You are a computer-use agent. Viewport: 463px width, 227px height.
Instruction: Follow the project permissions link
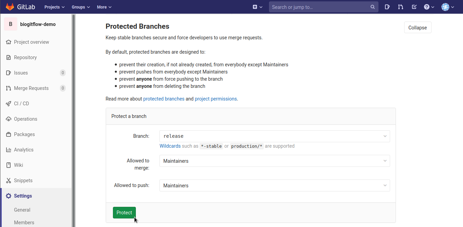[x=216, y=99]
